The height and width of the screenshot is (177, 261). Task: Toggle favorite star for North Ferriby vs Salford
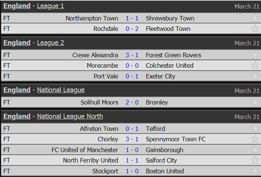click(x=255, y=160)
